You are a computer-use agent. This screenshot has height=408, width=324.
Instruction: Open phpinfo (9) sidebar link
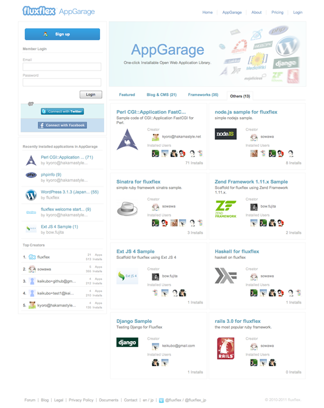[x=51, y=174]
